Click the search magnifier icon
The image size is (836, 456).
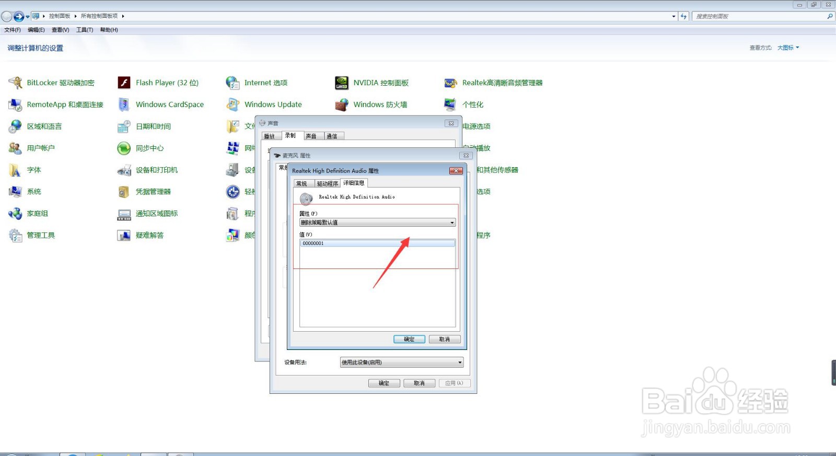click(x=830, y=16)
